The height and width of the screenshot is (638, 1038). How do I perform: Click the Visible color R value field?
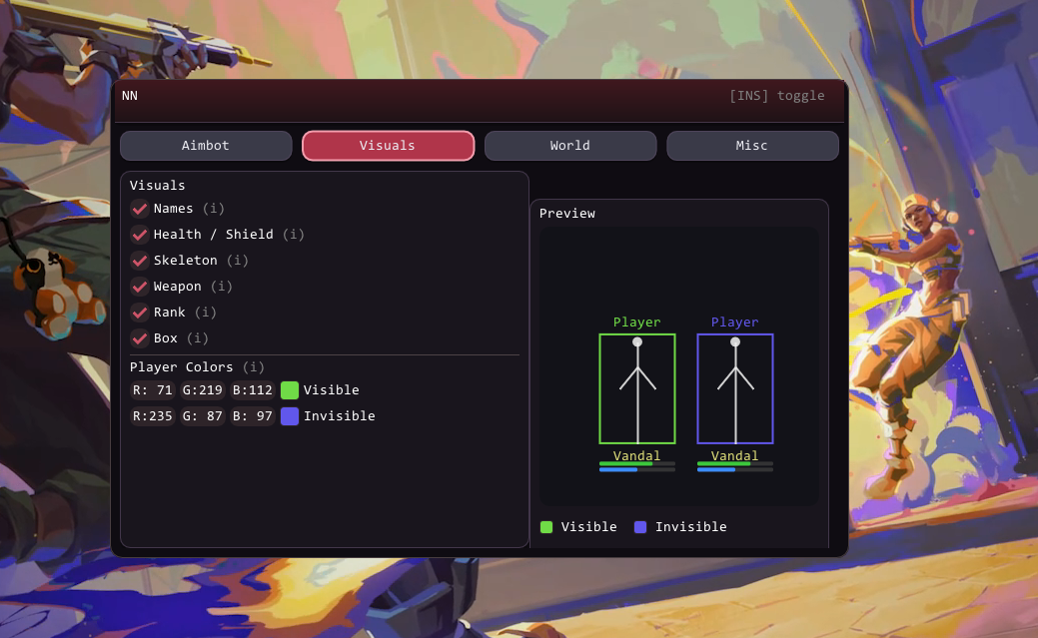click(x=153, y=390)
